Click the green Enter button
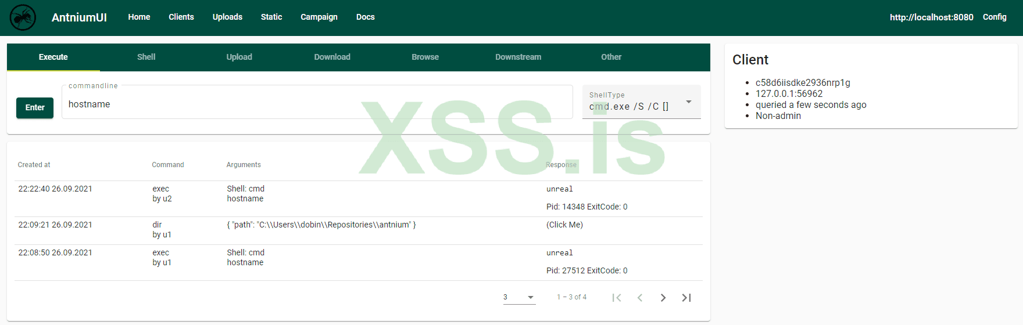Image resolution: width=1023 pixels, height=325 pixels. [x=35, y=107]
